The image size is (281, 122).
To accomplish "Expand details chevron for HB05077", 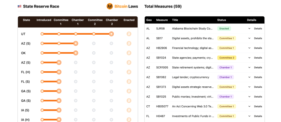I will point(249,106).
